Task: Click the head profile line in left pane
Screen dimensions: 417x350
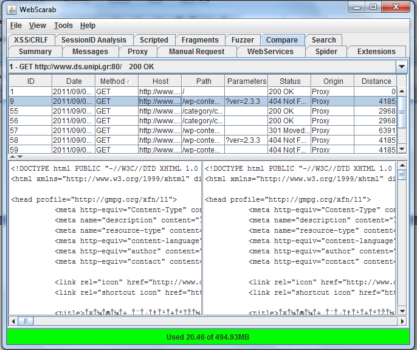Action: click(x=94, y=199)
